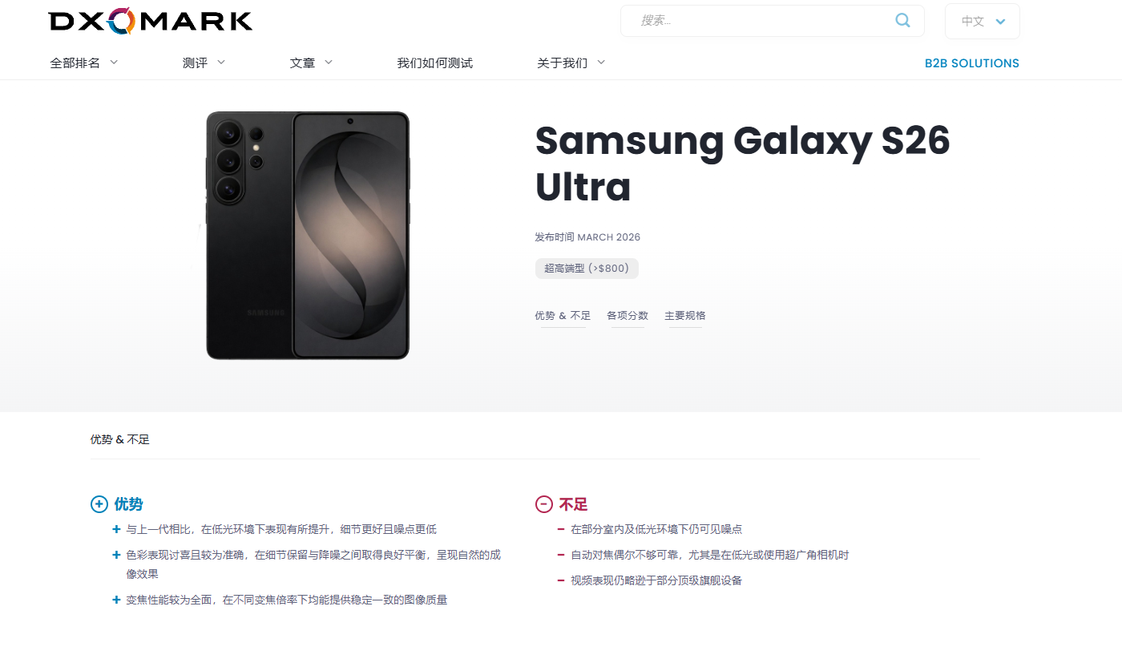The image size is (1122, 667).
Task: Click the blue plus icon beside 优势
Action: [x=99, y=504]
